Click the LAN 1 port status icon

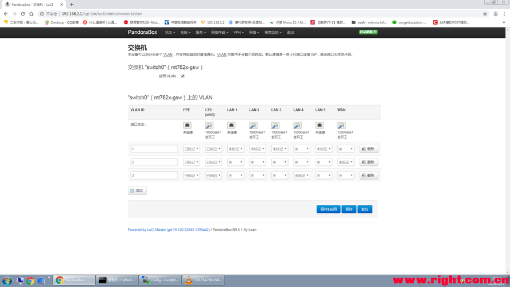point(231,126)
